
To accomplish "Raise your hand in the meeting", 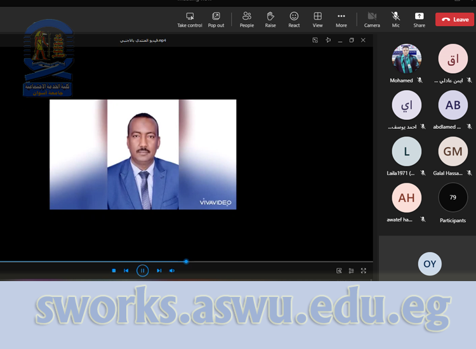I will click(270, 19).
